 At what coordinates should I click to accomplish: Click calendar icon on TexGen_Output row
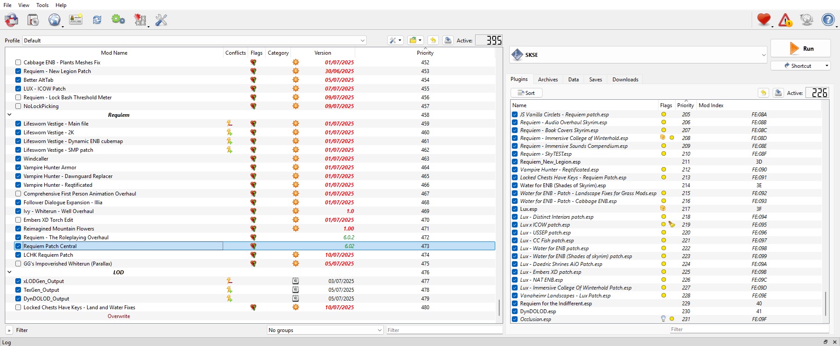point(296,290)
